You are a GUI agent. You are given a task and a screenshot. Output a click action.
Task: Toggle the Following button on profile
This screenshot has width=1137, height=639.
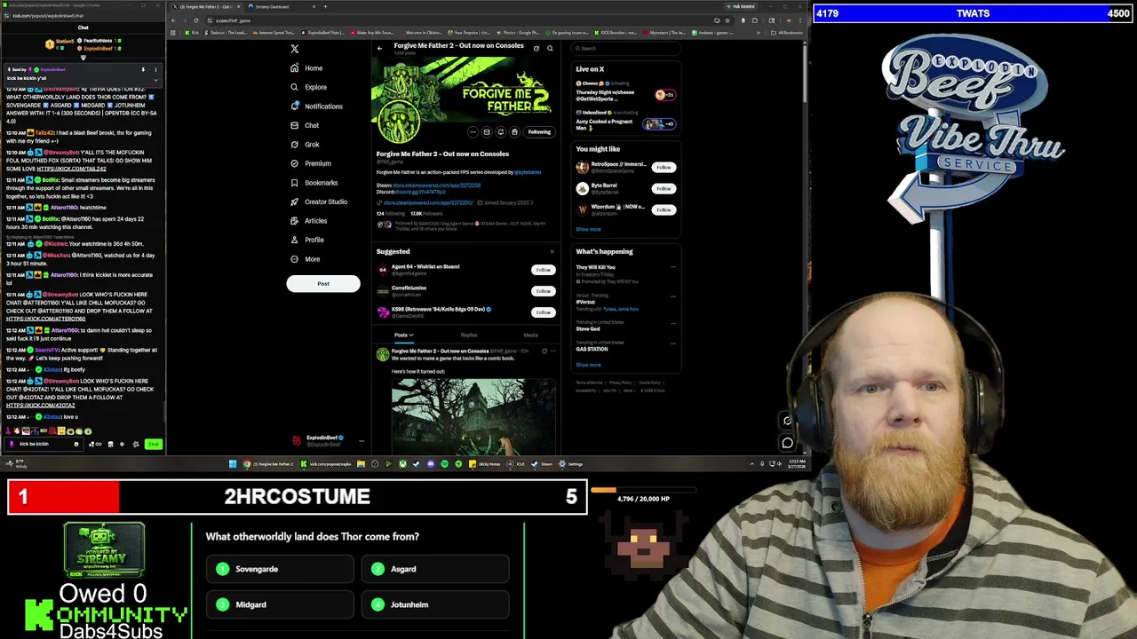click(539, 132)
